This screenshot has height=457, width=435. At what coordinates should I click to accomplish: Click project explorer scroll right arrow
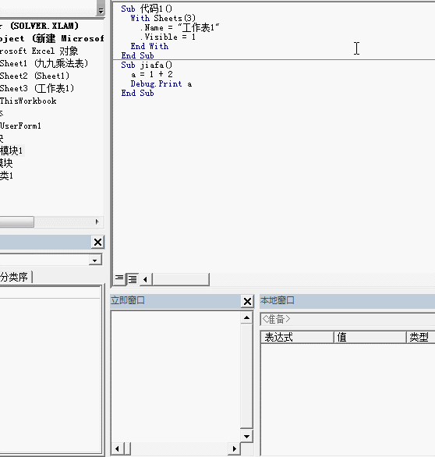[97, 221]
